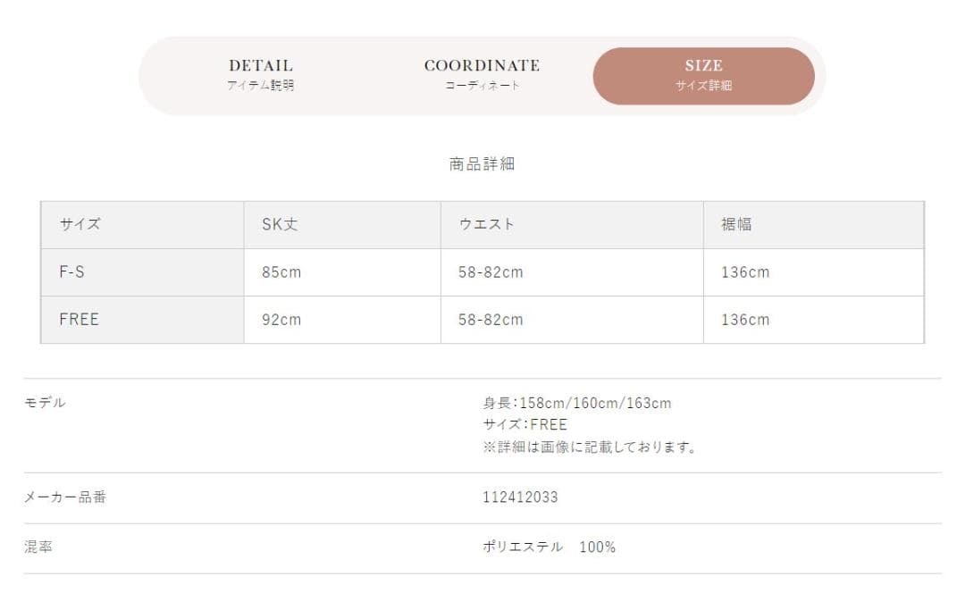Click the 商品詳細 heading
Viewport: 965px width, 593px height.
482,163
